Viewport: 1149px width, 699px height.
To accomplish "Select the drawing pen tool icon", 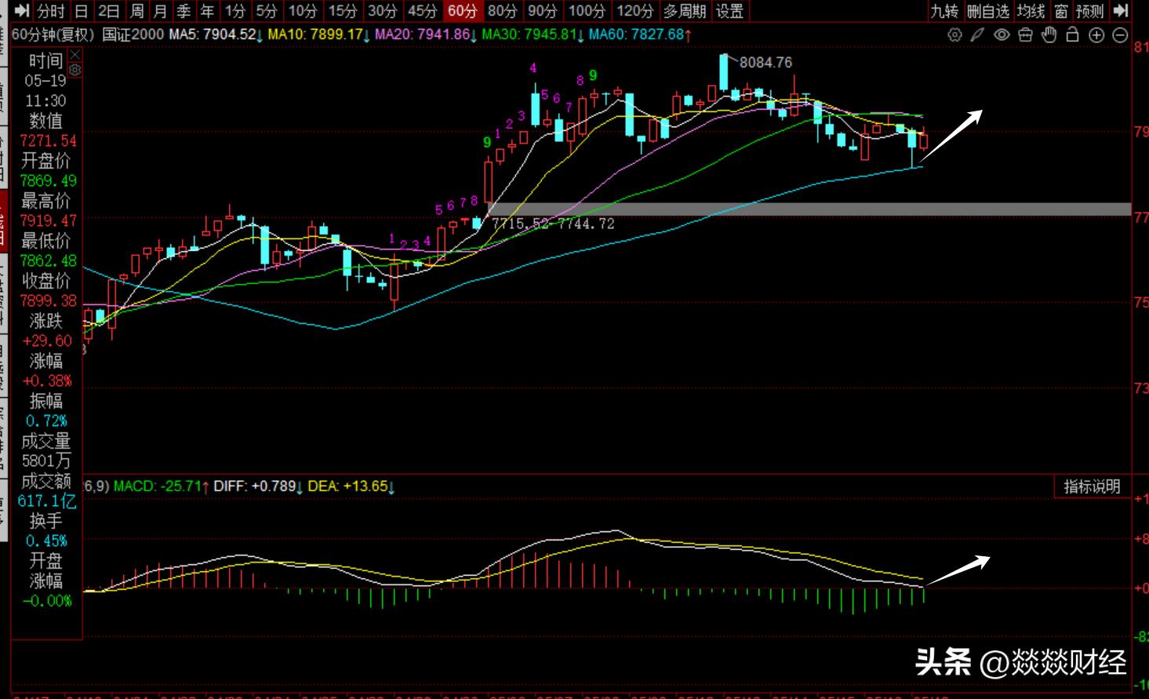I will [977, 35].
